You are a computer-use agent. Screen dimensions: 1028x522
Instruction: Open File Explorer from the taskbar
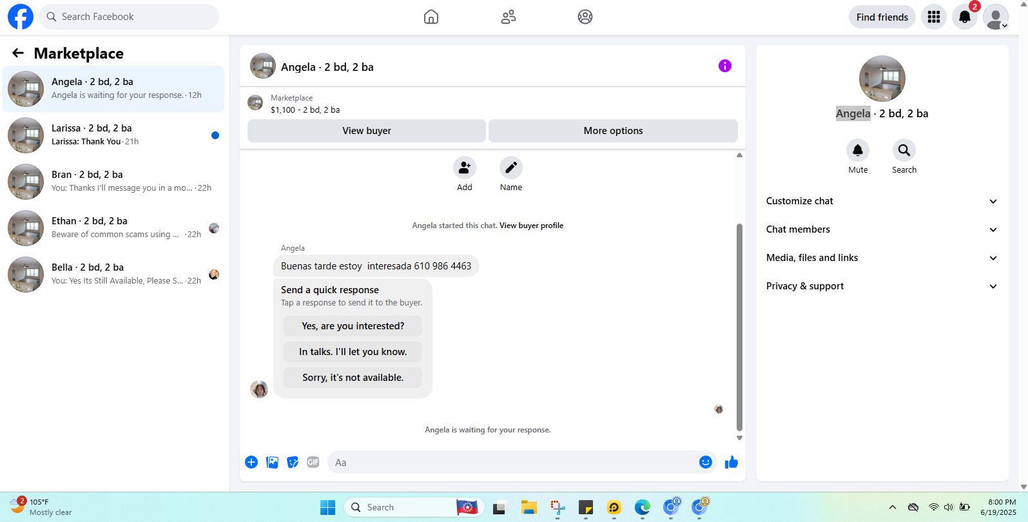(x=529, y=508)
